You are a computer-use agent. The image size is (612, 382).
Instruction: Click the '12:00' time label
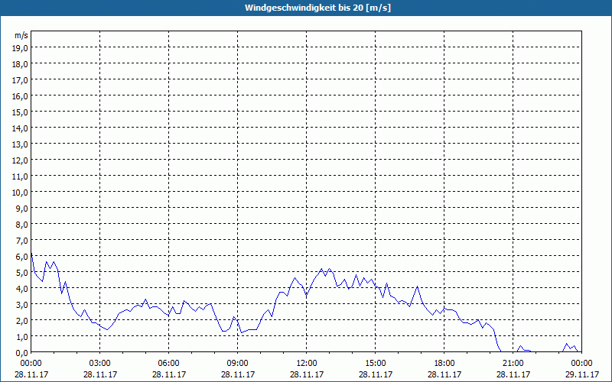point(307,364)
